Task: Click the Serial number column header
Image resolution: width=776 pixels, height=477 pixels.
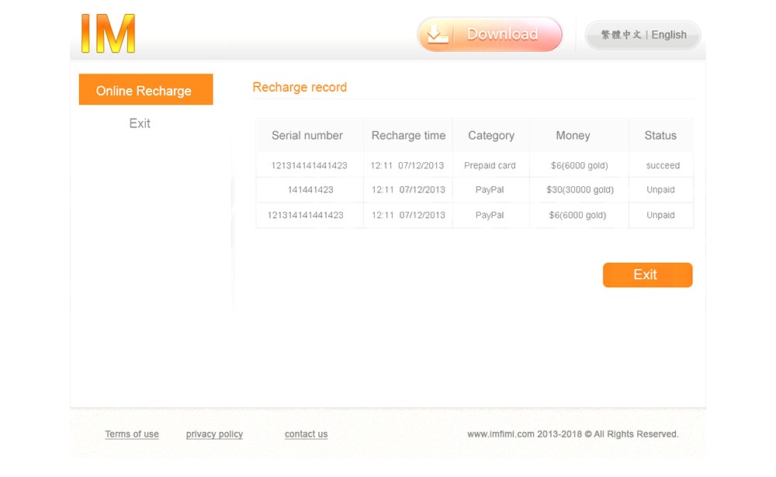Action: 307,136
